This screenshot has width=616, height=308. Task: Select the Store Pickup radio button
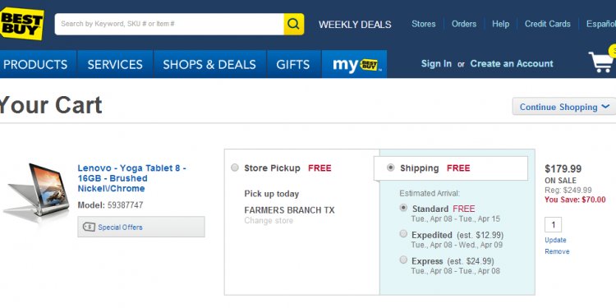click(235, 168)
